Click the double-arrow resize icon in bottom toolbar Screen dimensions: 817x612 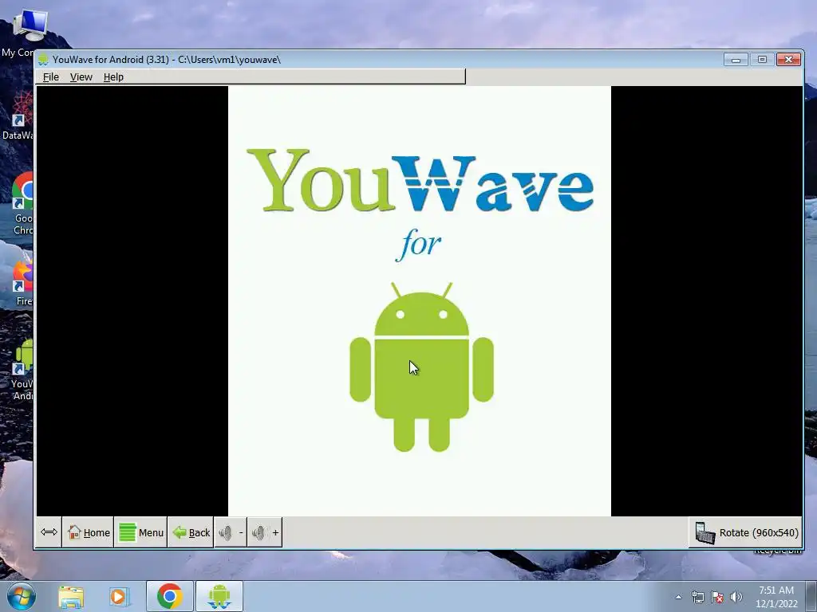[49, 532]
